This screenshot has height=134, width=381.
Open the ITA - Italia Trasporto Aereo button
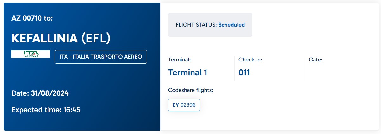coord(101,57)
